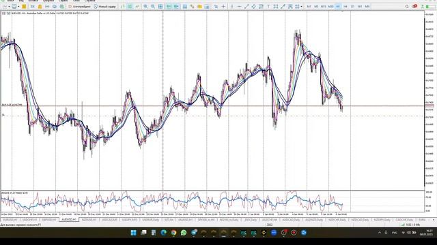Viewport: 437px width, 245px height.
Task: Select the horizontal line drawing tool
Action: (239, 6)
